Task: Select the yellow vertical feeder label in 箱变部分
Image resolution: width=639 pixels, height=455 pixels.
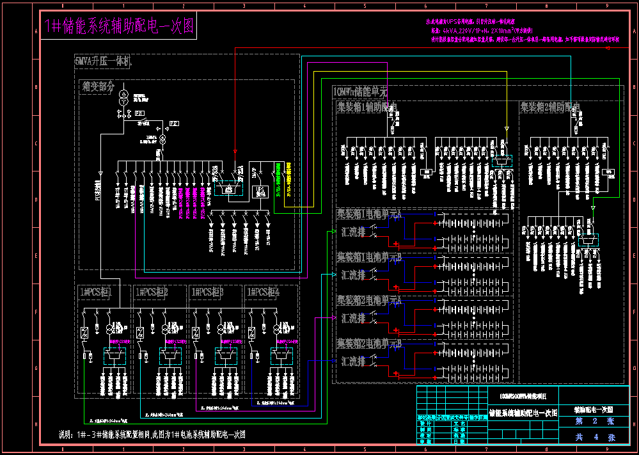Action: coord(288,180)
